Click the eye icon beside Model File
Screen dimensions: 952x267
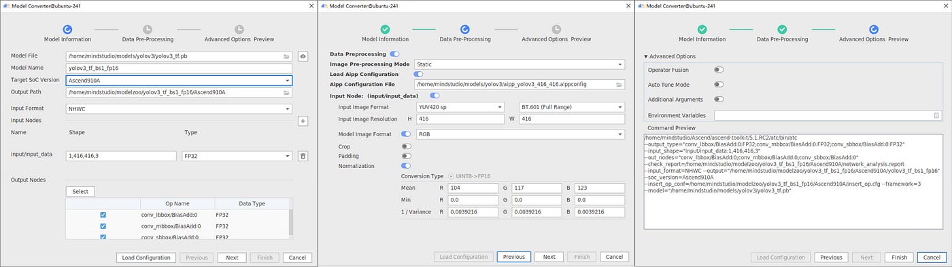pos(303,57)
